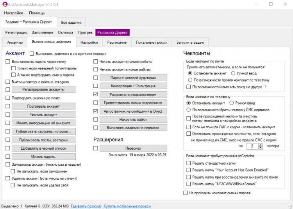Image resolution: width=293 pixels, height=209 pixels.
Task: Go to the Локальные прокси tab
Action: tap(151, 42)
